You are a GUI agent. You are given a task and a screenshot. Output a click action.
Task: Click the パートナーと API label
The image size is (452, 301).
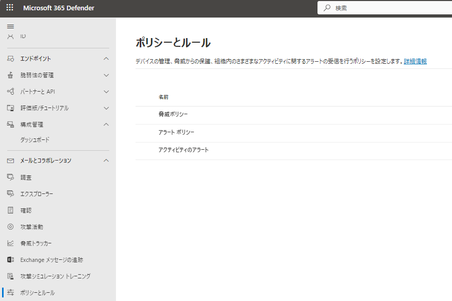point(38,92)
